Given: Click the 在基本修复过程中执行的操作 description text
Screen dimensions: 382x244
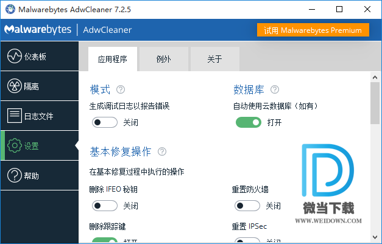Looking at the screenshot, I should pos(136,172).
